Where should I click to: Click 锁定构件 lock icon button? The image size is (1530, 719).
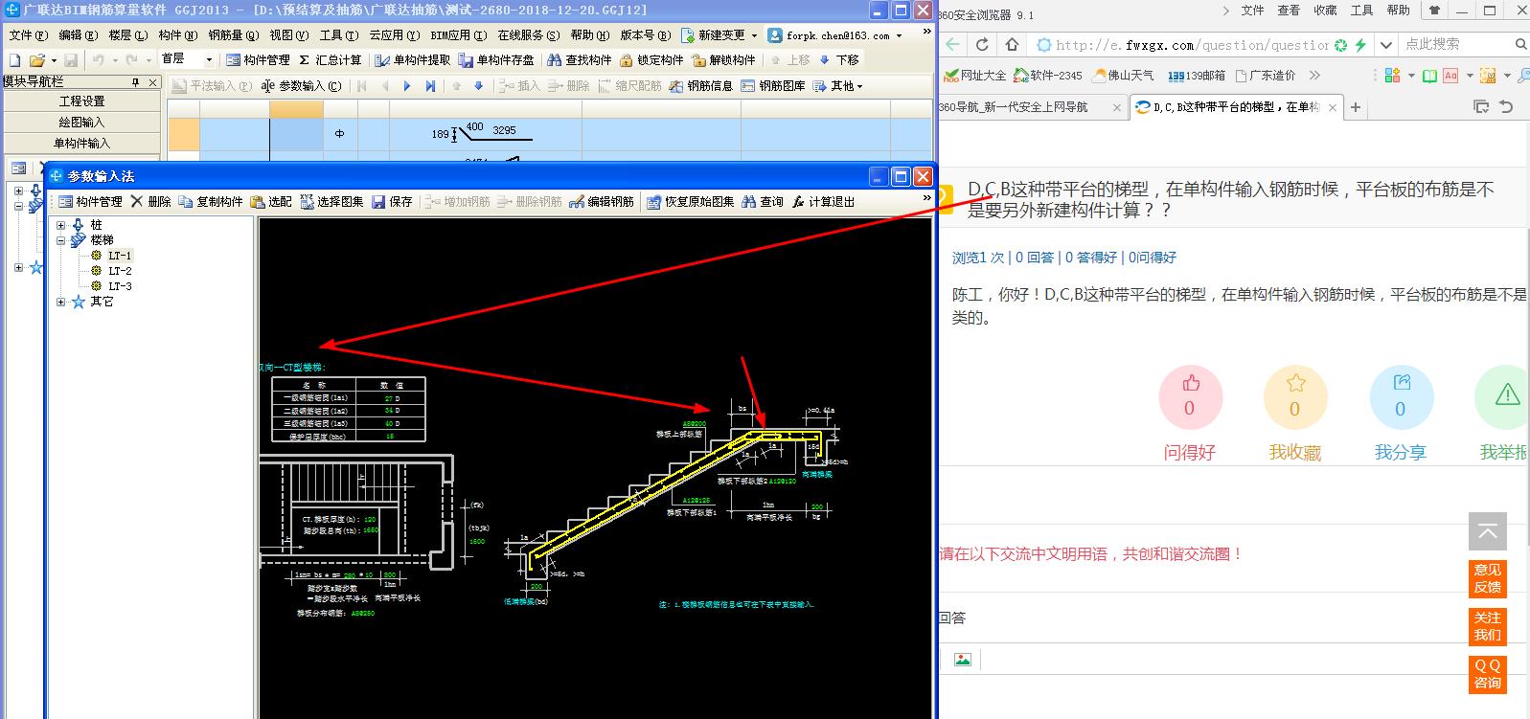tap(651, 59)
